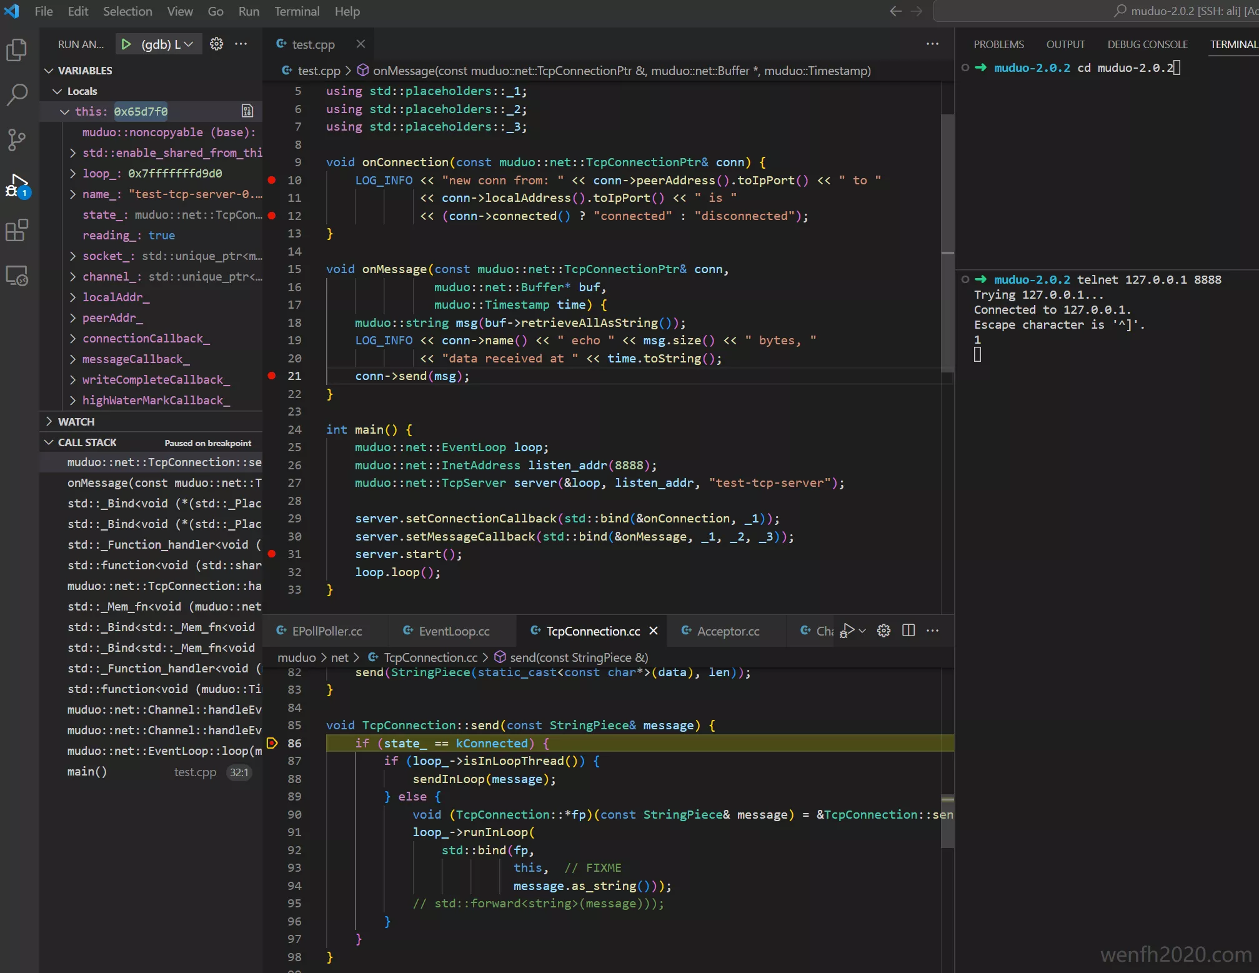The image size is (1259, 973).
Task: Open the Source Control view icon
Action: [x=17, y=140]
